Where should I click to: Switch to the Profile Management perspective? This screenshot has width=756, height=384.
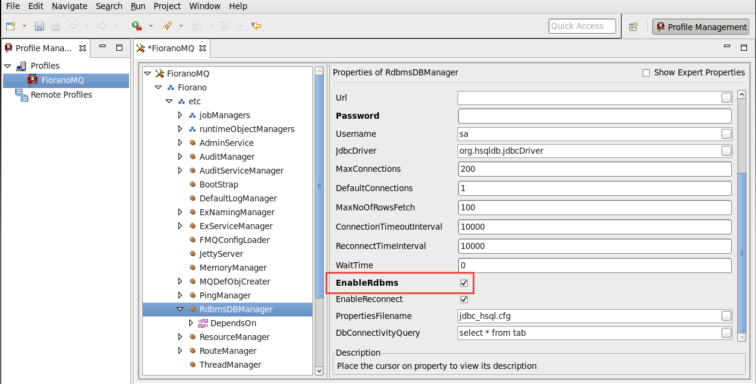pos(701,27)
